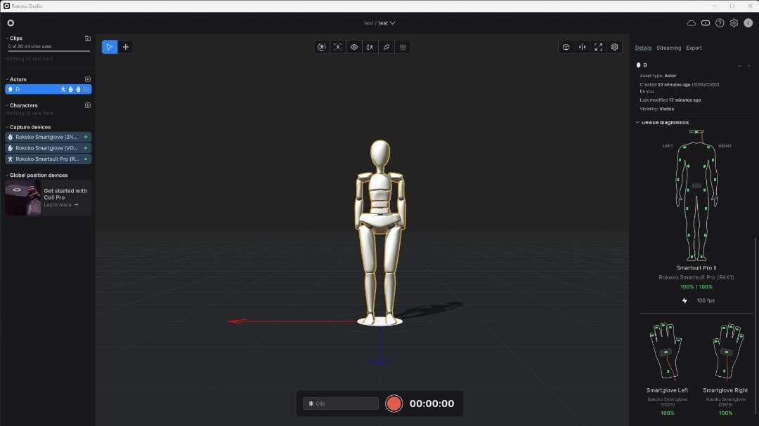Open the help question mark icon
Viewport: 759px width, 426px height.
point(720,22)
